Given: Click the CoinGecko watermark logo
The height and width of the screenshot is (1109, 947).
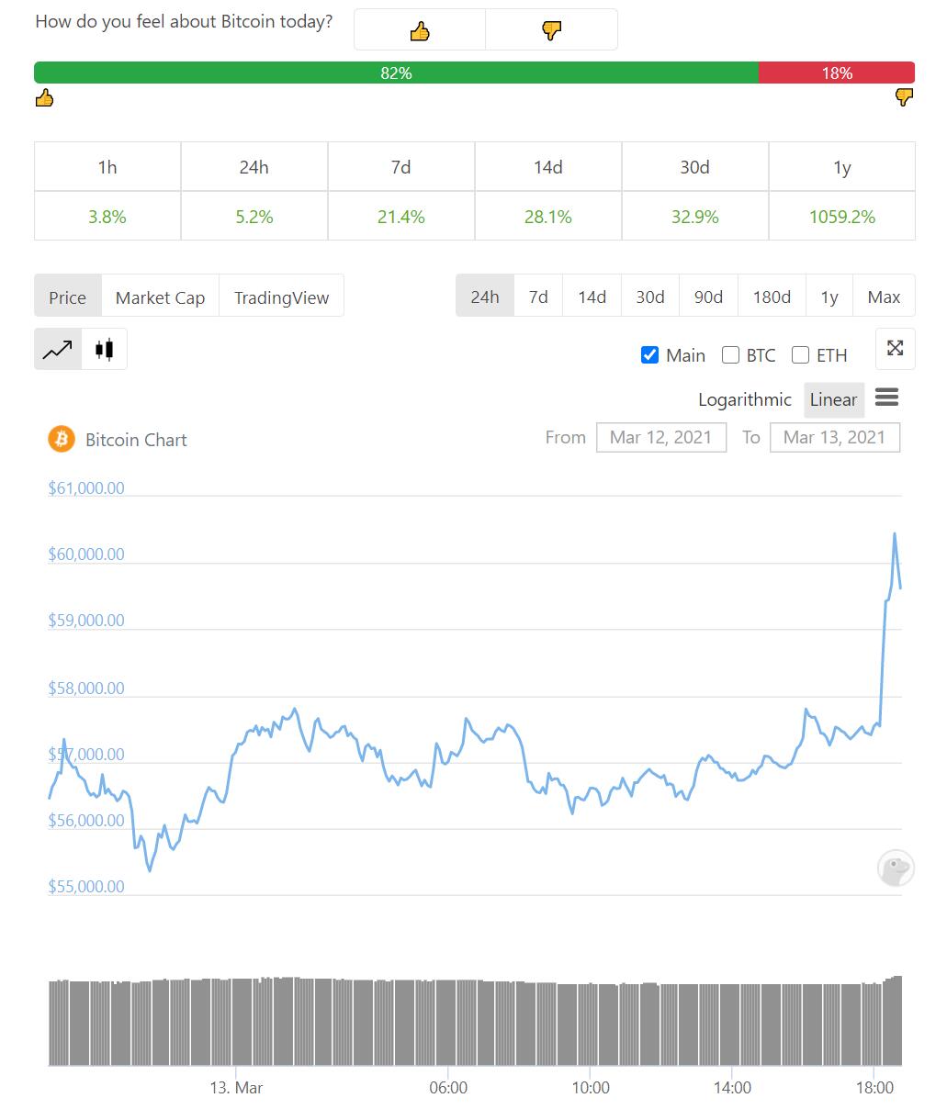Looking at the screenshot, I should pyautogui.click(x=895, y=868).
